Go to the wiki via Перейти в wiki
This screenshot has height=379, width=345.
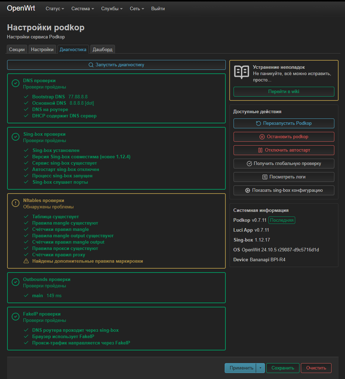pyautogui.click(x=284, y=91)
